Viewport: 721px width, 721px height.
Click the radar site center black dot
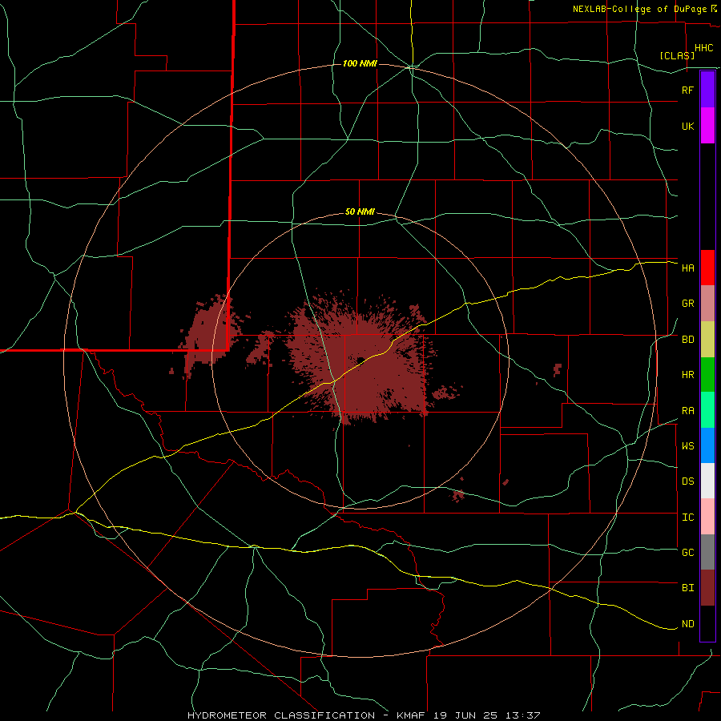tap(360, 360)
